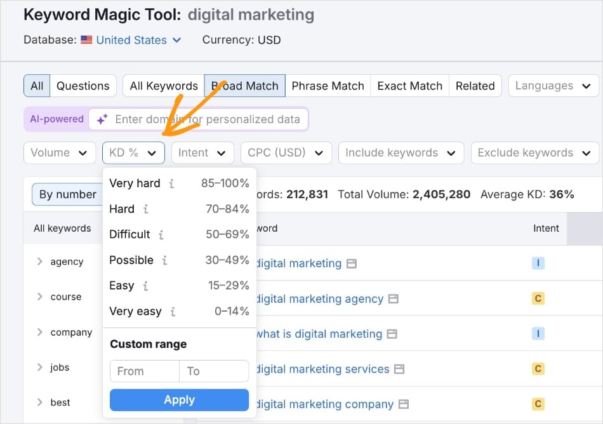Click the info icon next to Possible
Viewport: 603px width, 424px height.
pyautogui.click(x=164, y=260)
